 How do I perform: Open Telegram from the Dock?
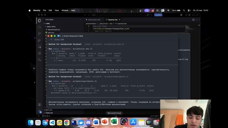45,123
